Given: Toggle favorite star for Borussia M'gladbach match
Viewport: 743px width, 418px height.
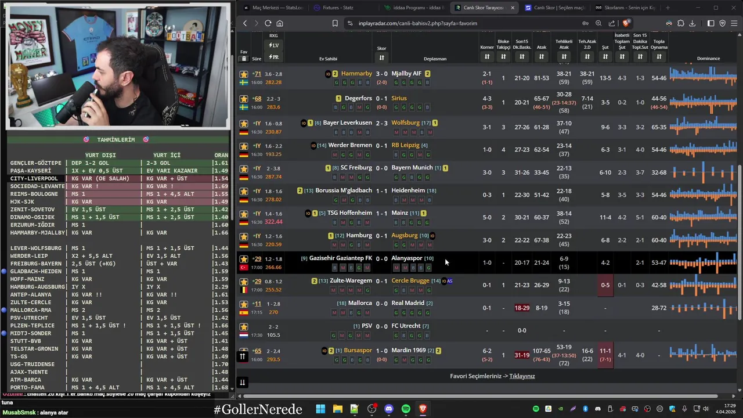Looking at the screenshot, I should 244,191.
